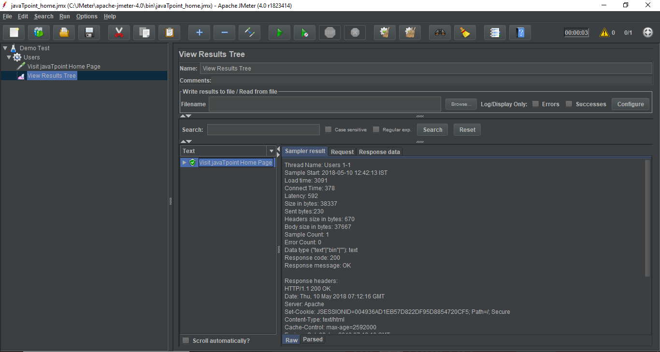Image resolution: width=660 pixels, height=352 pixels.
Task: Toggle split arrows above Search row
Action: 186,116
